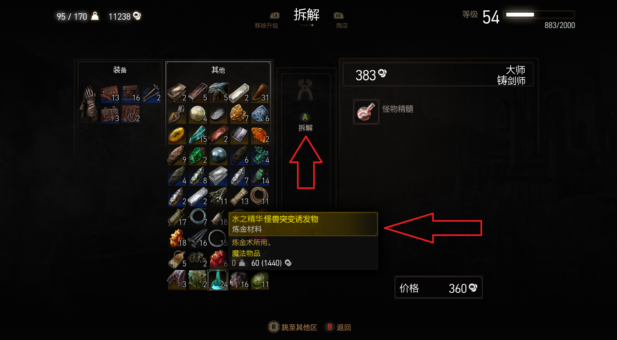Select the white pearl item
The image size is (617, 340).
click(197, 114)
